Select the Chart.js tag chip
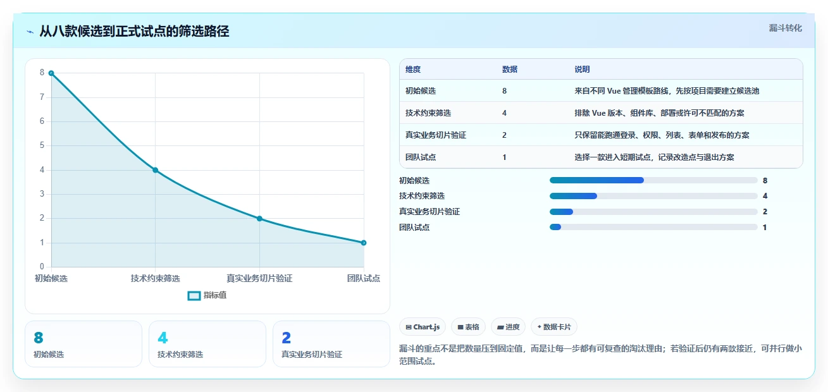The width and height of the screenshot is (828, 392). point(423,327)
